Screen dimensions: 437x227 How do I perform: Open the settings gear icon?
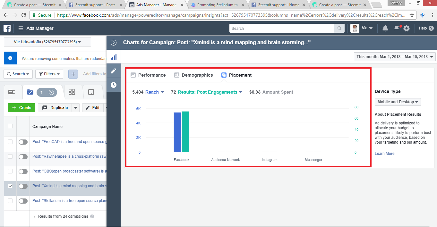tap(407, 28)
